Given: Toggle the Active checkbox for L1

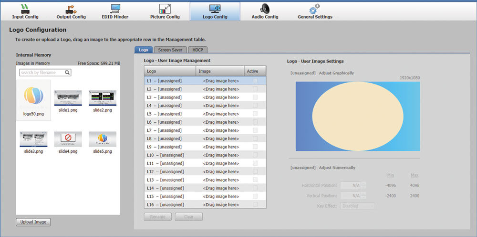Looking at the screenshot, I should click(255, 81).
